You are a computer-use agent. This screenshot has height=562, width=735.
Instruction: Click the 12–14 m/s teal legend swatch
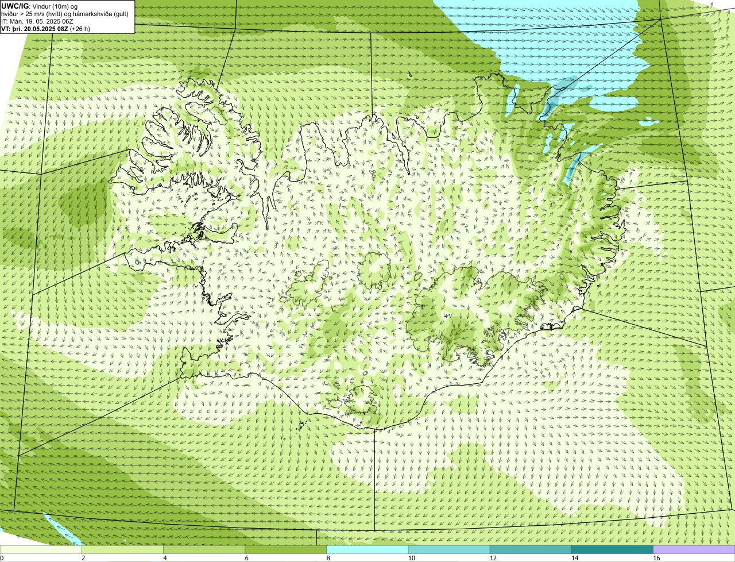point(530,549)
